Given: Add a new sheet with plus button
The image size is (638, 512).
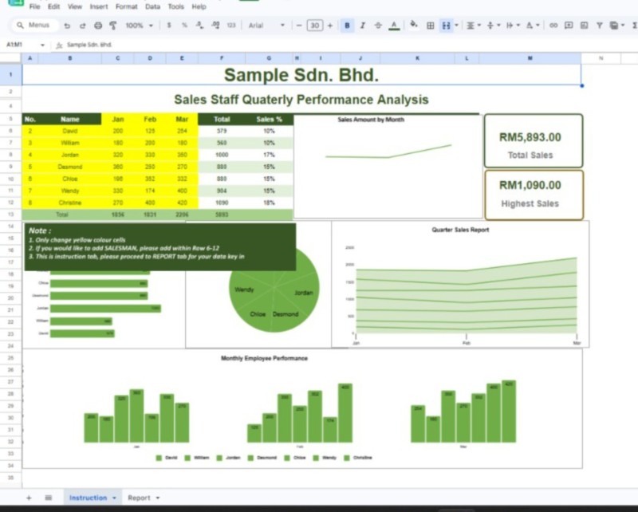Looking at the screenshot, I should (29, 498).
